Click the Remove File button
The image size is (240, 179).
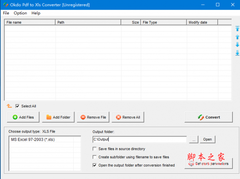93,117
